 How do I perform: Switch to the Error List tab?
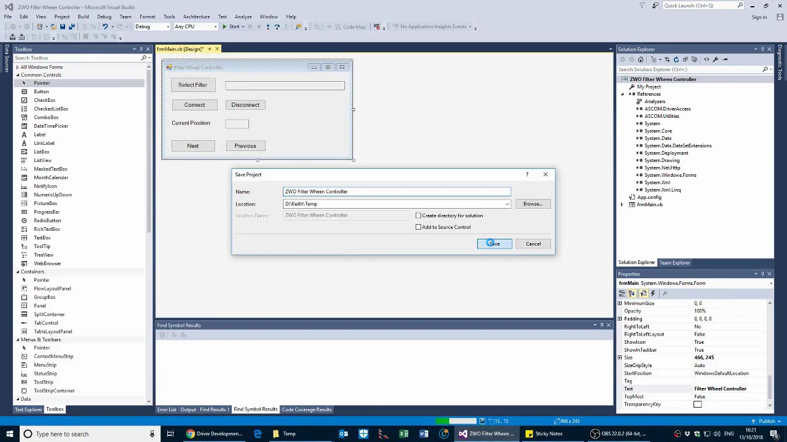167,409
